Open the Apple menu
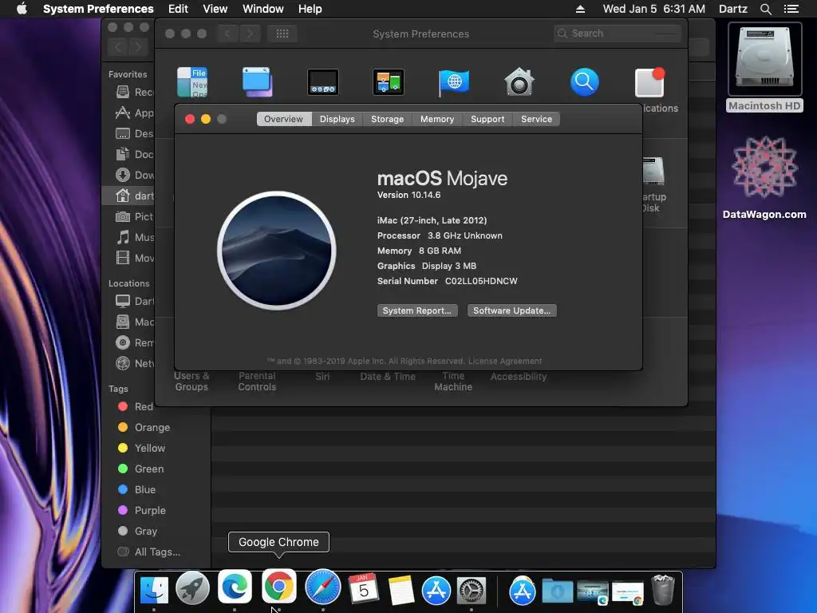Viewport: 817px width, 613px height. (x=22, y=9)
